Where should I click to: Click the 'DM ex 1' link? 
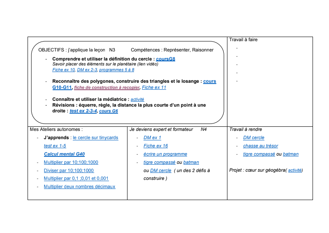pos(152,138)
